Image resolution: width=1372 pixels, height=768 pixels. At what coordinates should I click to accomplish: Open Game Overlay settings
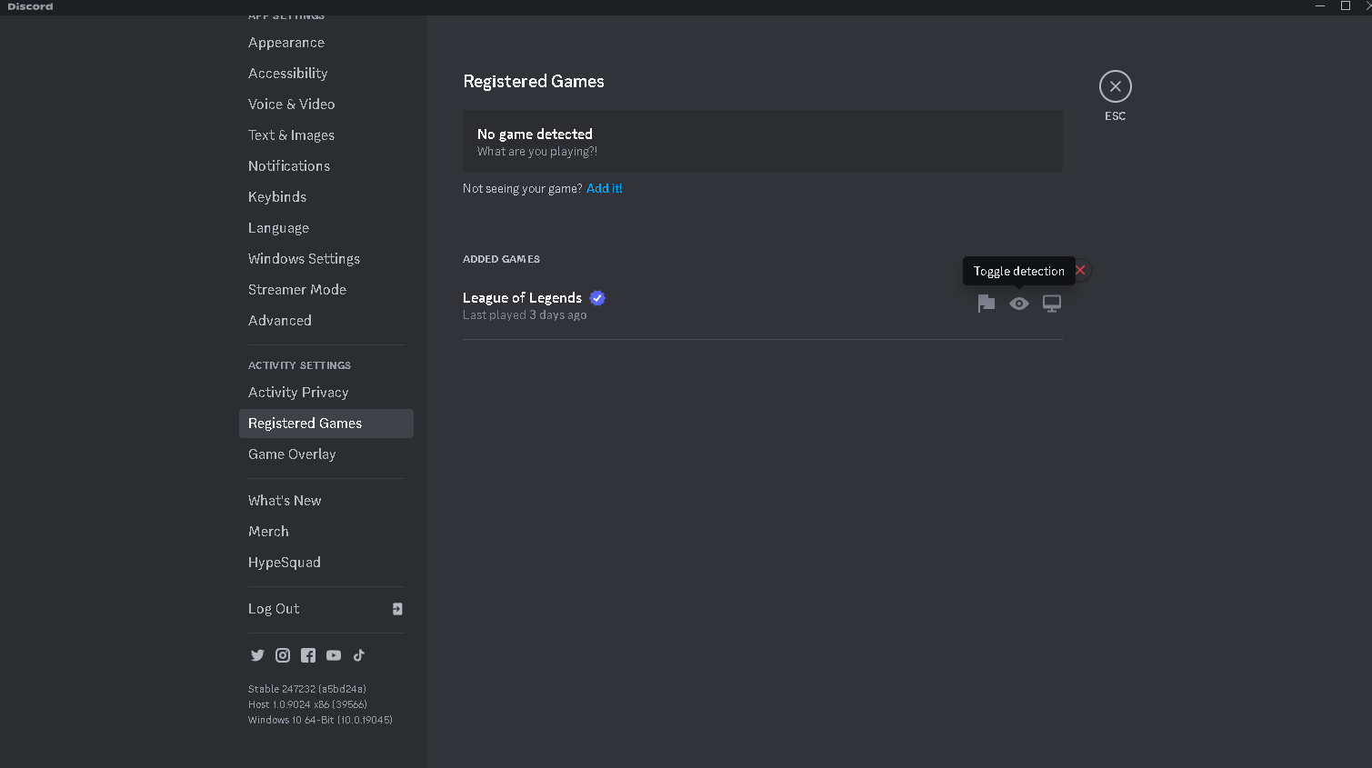292,454
